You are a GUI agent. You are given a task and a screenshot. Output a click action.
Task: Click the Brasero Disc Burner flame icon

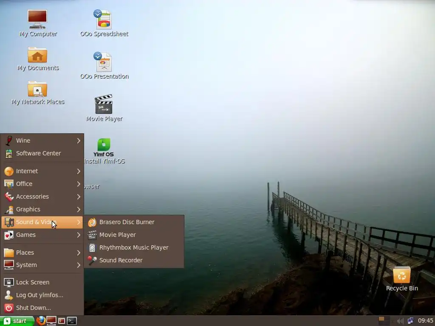pos(92,222)
